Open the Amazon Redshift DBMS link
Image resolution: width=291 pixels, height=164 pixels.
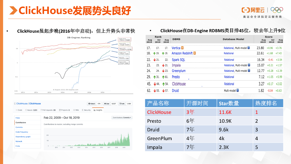[182, 53]
